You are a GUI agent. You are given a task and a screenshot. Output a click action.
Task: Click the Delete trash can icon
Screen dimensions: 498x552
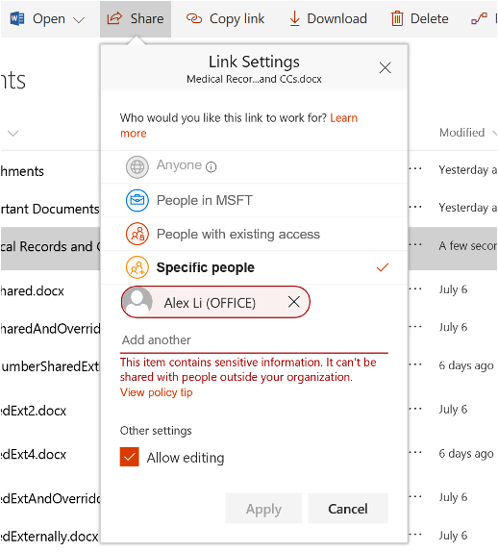(x=397, y=18)
